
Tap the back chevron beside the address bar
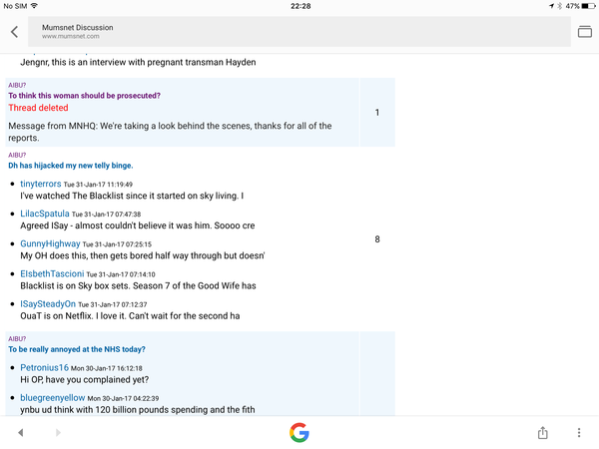point(15,32)
